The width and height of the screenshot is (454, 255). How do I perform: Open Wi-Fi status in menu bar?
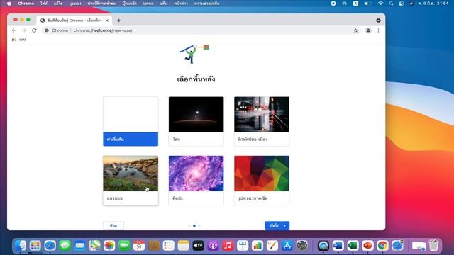click(380, 4)
